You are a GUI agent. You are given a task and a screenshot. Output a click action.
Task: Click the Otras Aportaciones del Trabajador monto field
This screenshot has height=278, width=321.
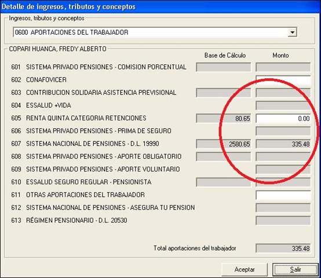click(283, 195)
